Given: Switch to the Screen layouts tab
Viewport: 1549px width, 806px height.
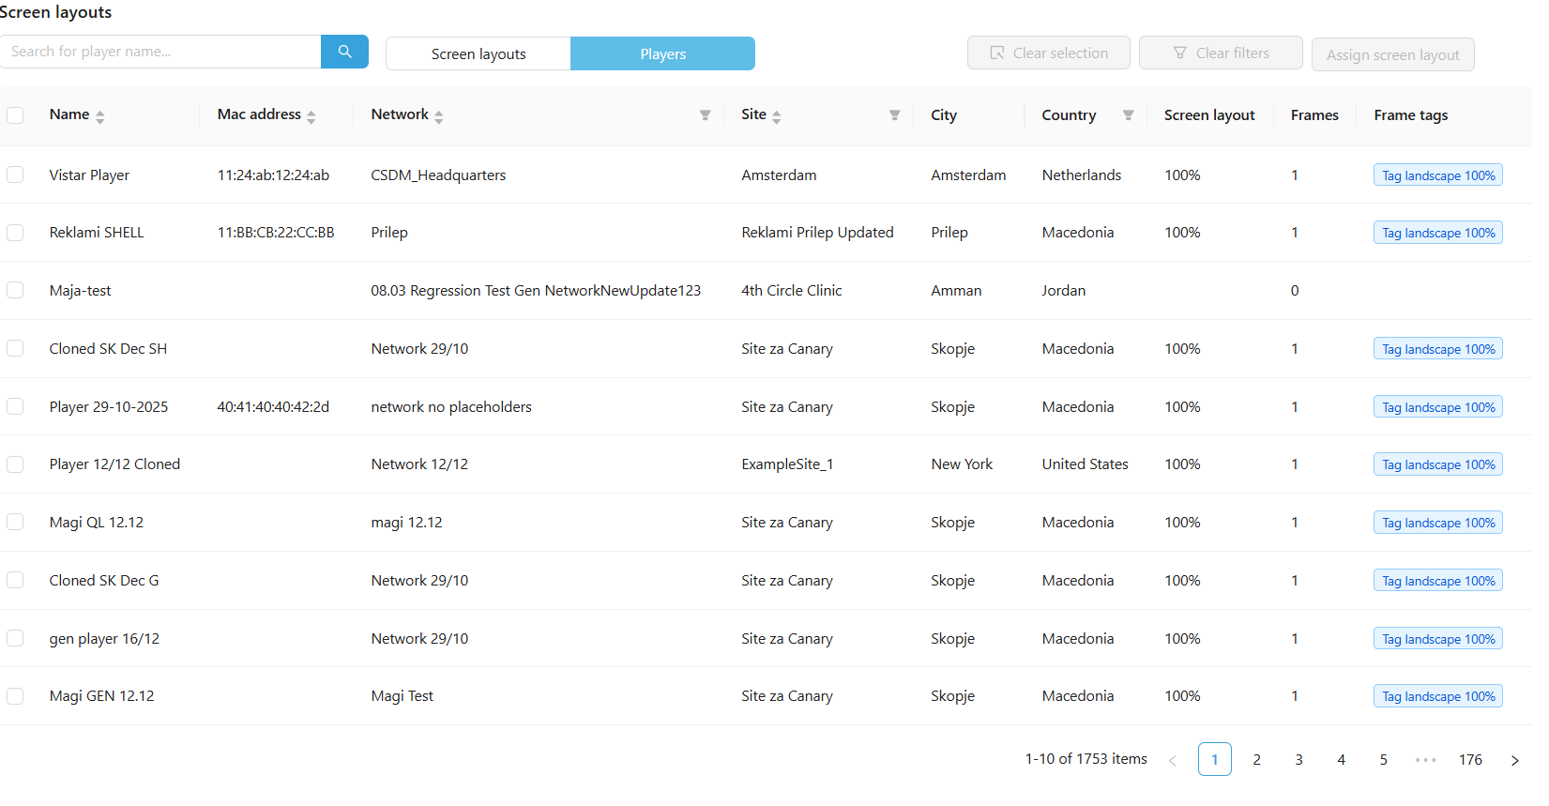Looking at the screenshot, I should (478, 53).
